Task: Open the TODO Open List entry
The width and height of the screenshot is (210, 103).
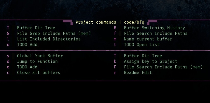Action: 142,45
